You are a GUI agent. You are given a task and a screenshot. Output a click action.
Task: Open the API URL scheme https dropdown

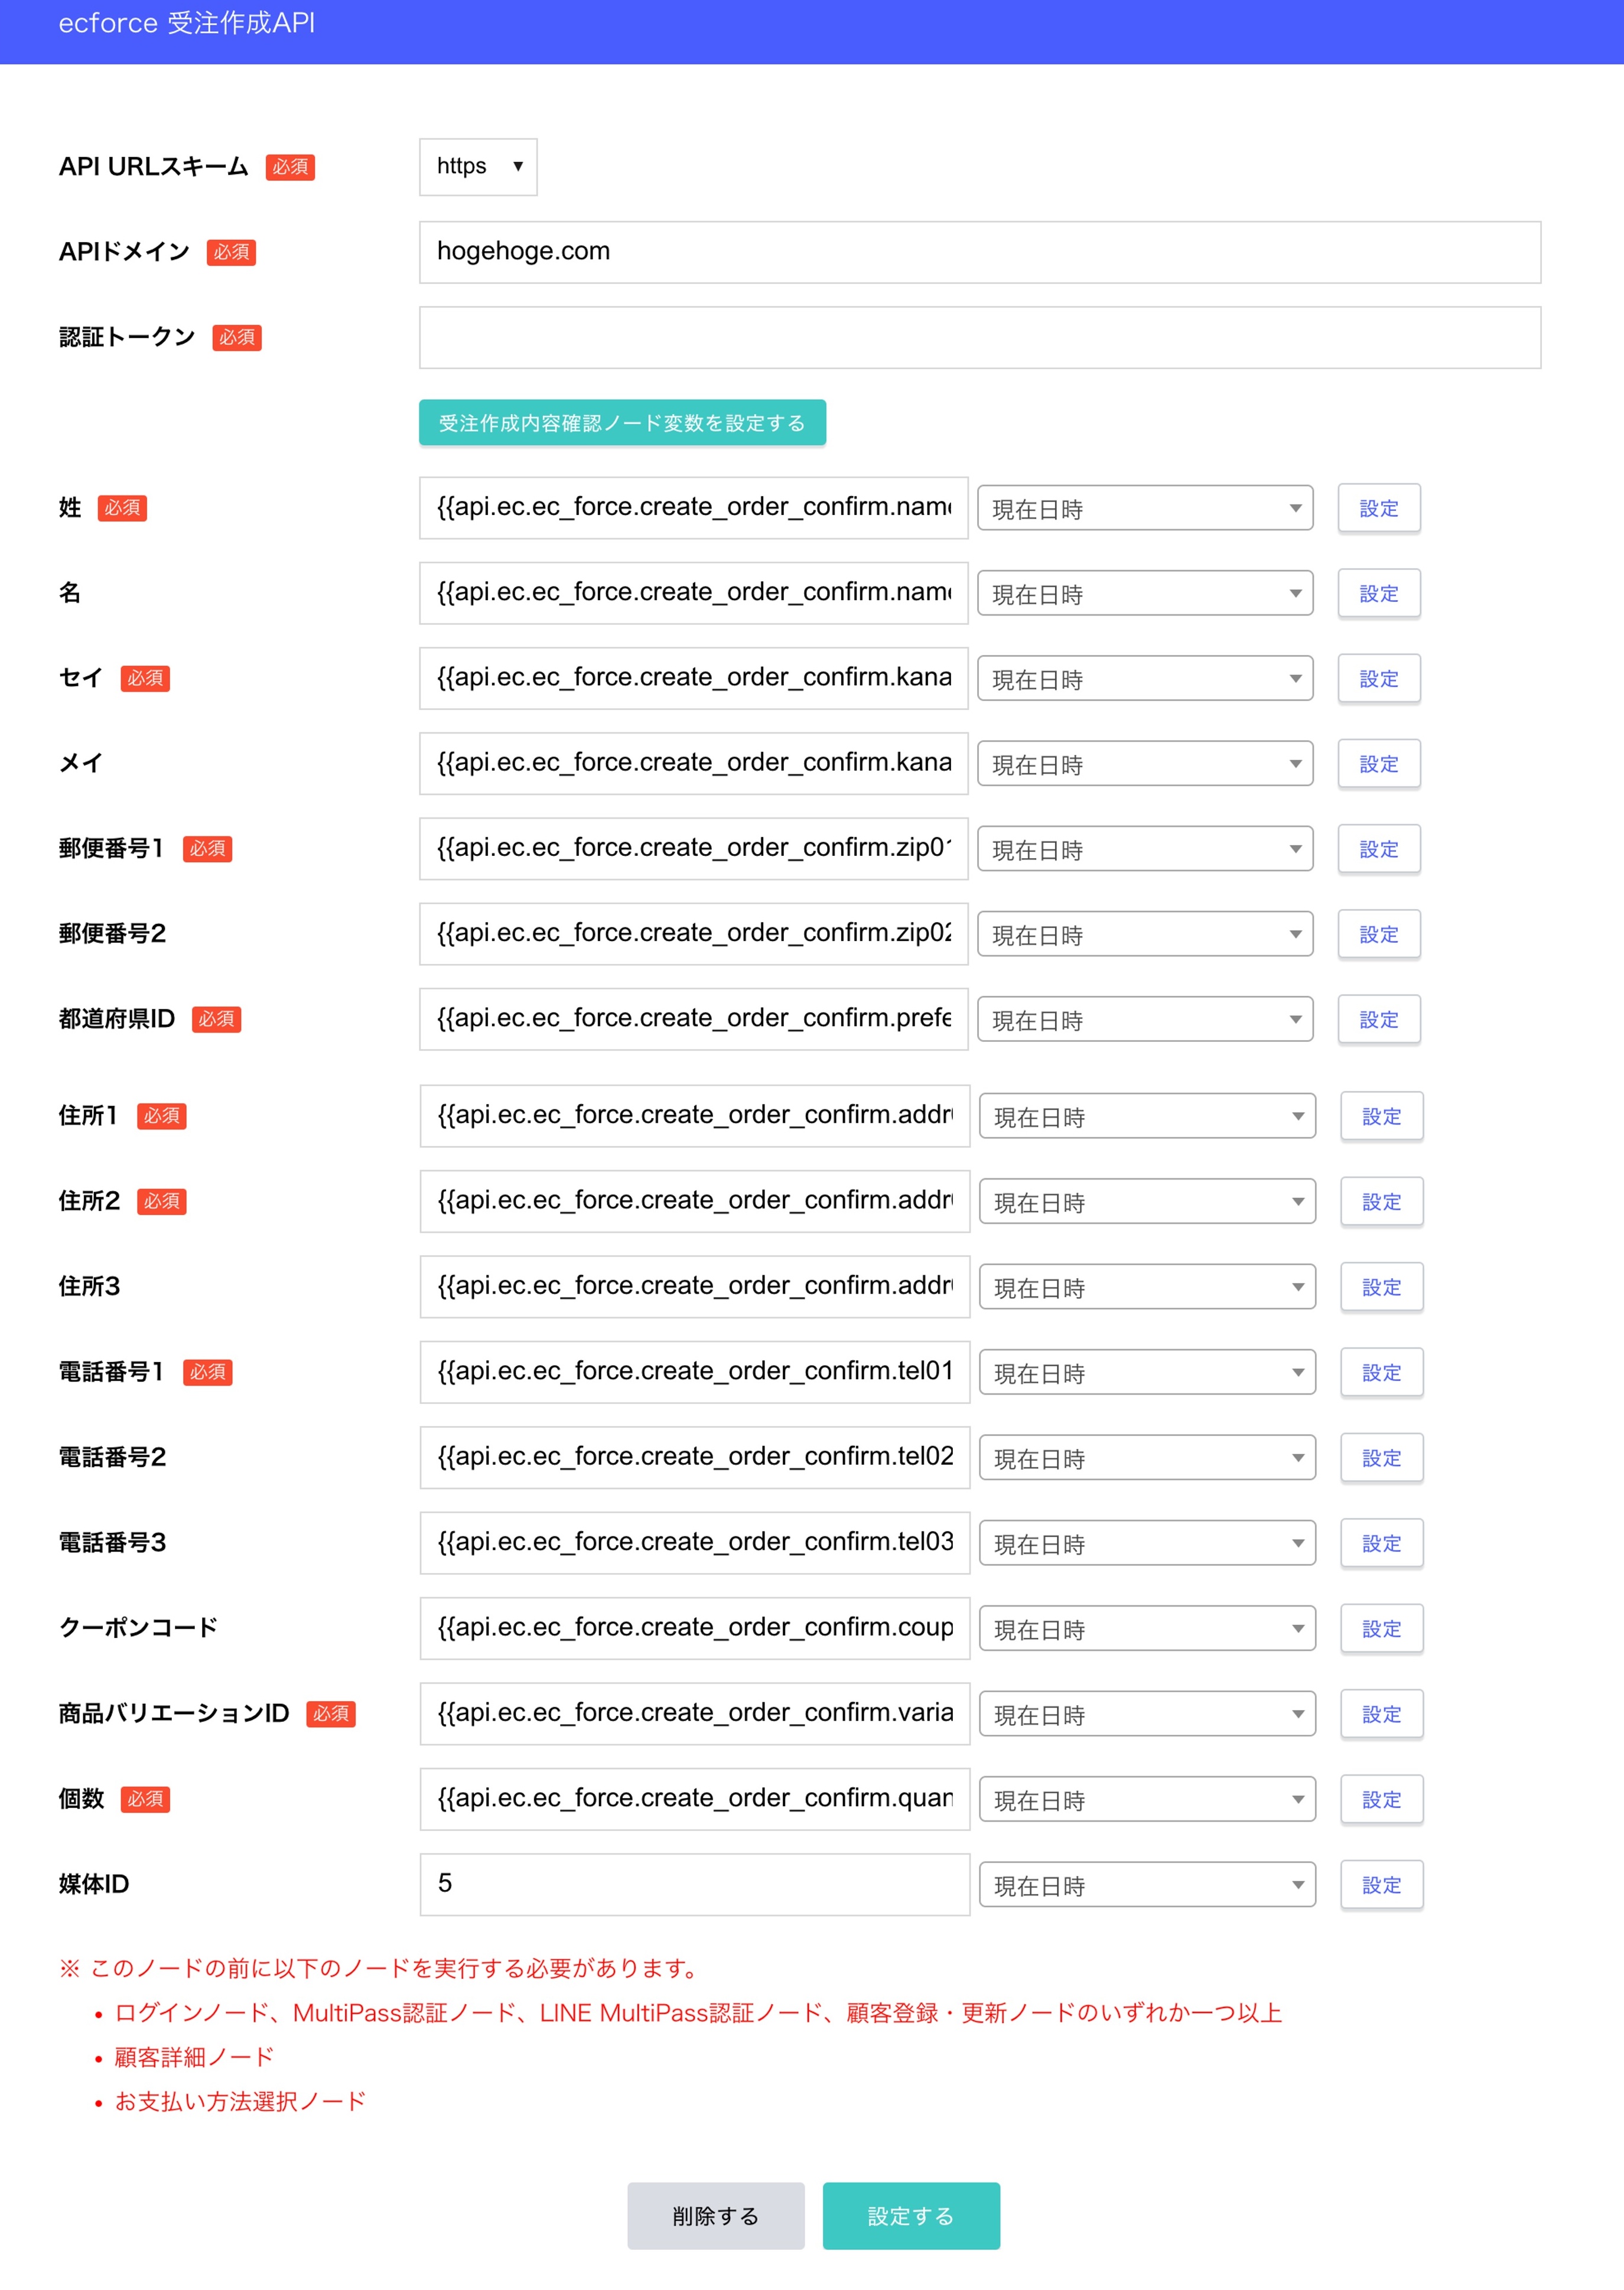(478, 167)
